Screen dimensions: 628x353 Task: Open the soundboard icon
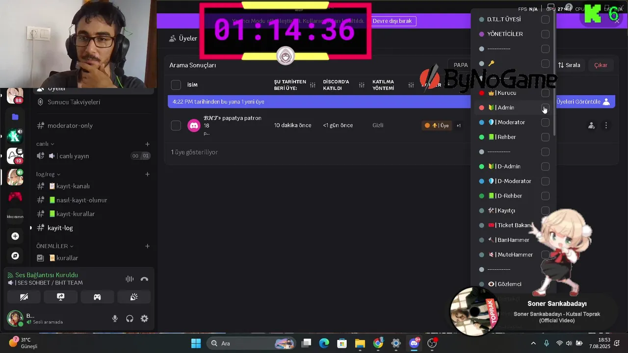134,297
